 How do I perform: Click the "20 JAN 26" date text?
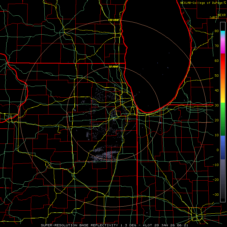click(164, 225)
